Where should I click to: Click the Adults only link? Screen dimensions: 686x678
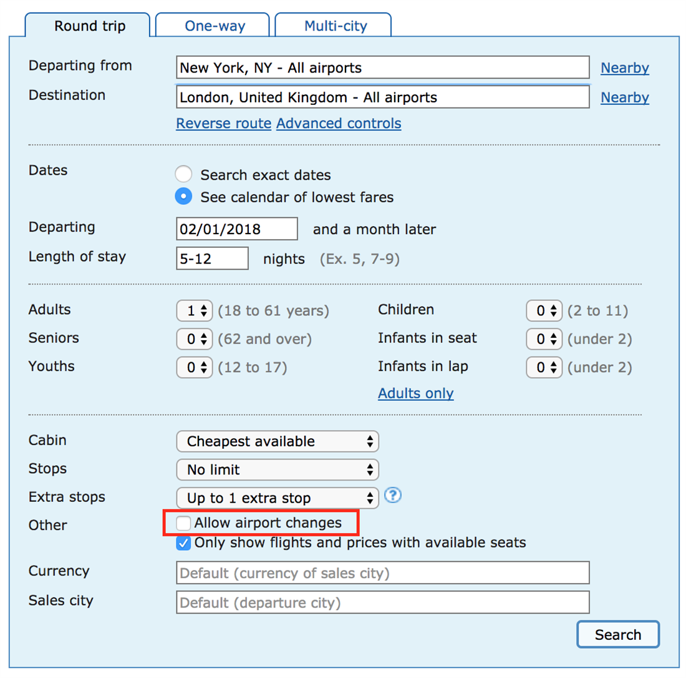coord(416,393)
